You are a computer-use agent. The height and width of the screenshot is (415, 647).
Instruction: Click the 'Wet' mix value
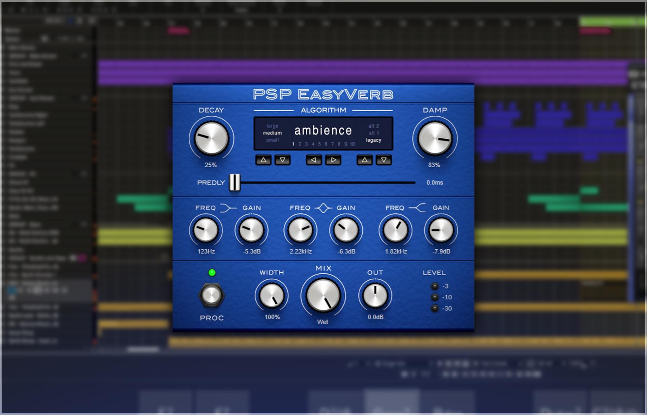322,322
